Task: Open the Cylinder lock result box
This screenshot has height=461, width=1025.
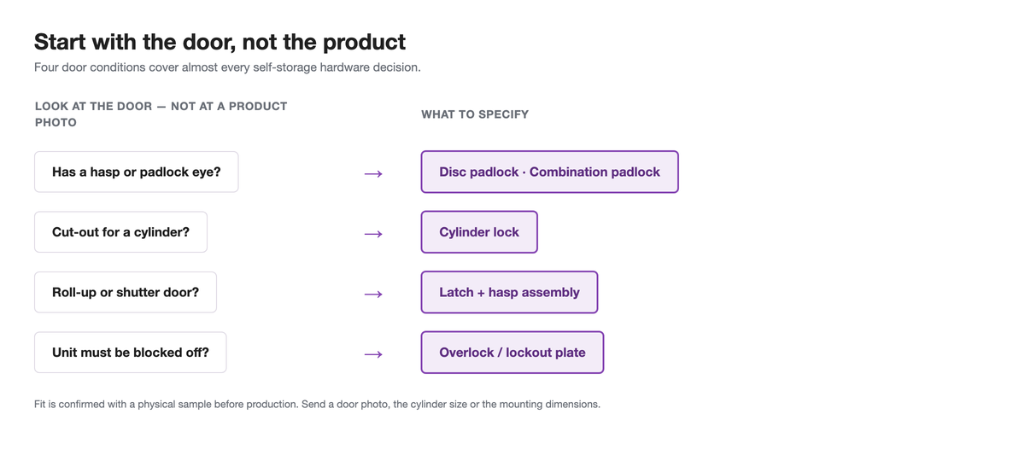Action: [x=479, y=232]
